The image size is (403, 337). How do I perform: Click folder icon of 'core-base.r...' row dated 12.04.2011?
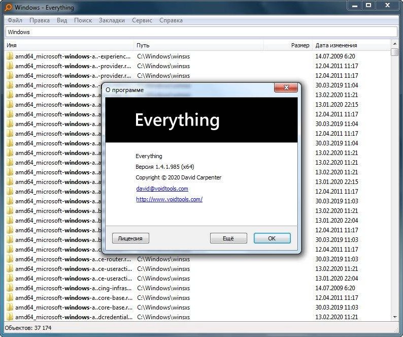pos(10,298)
